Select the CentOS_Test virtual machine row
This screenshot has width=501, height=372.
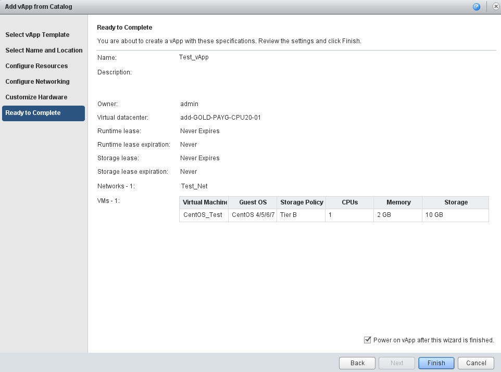[203, 215]
